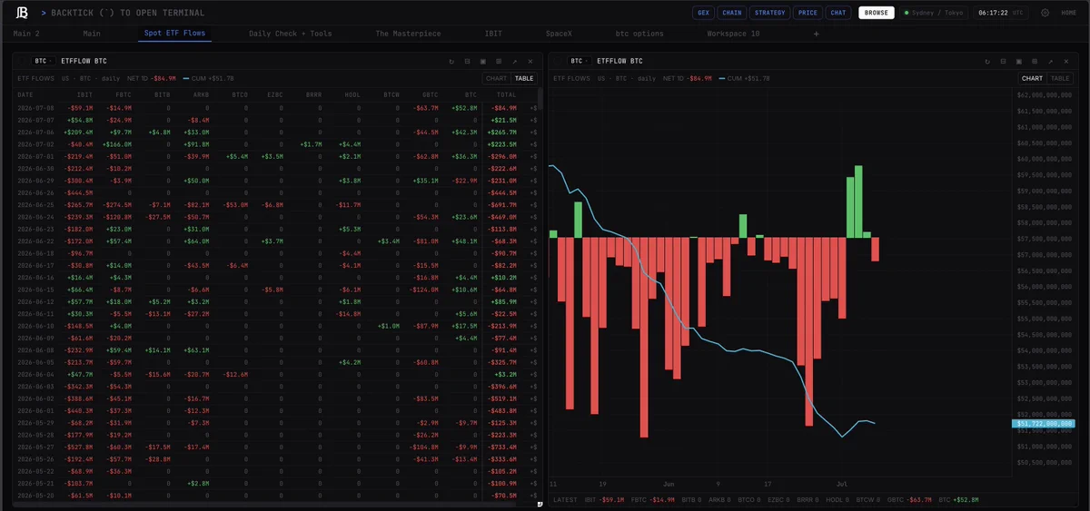Refresh the right ETFFLOW panel
The image size is (1090, 511).
click(x=987, y=61)
